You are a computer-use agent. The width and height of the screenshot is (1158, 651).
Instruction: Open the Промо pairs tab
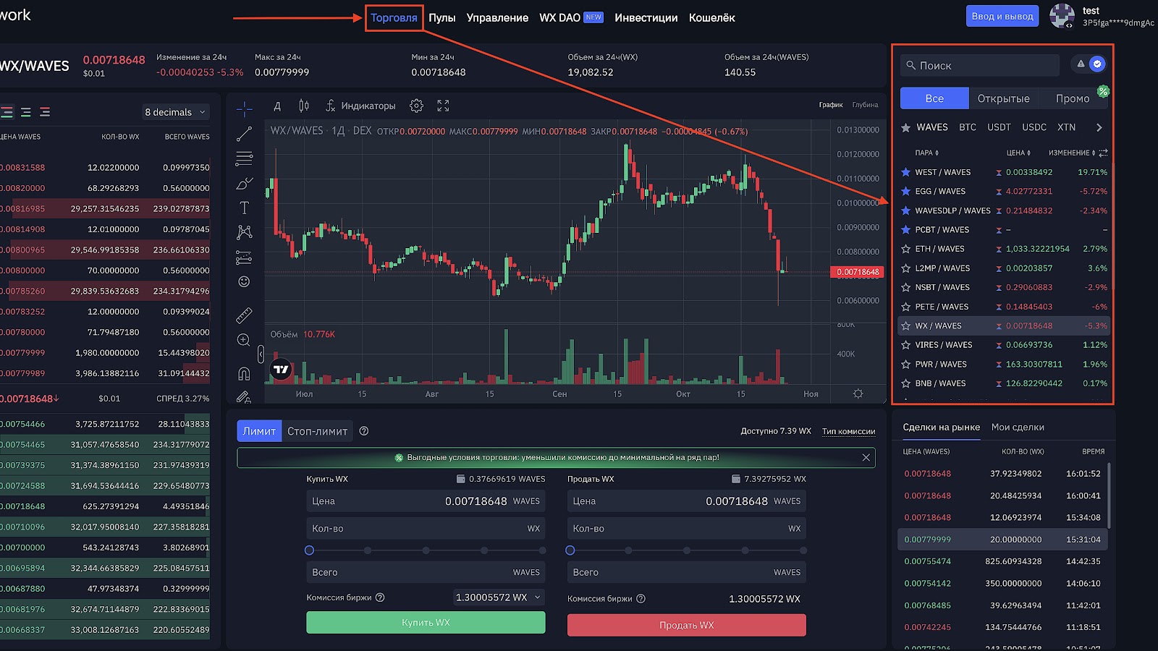(x=1072, y=98)
